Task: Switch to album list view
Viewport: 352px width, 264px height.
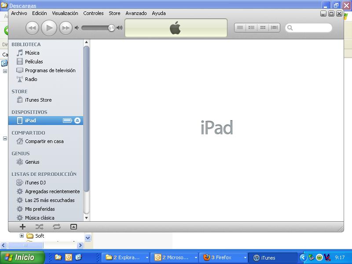Action: tap(251, 28)
